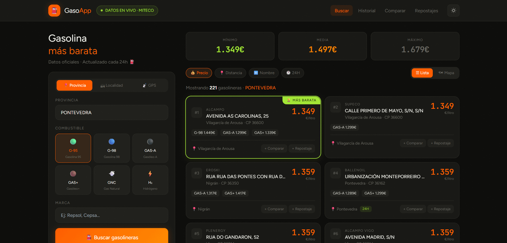
Task: Click Repostaje on the Supeco station card
Action: (x=439, y=143)
